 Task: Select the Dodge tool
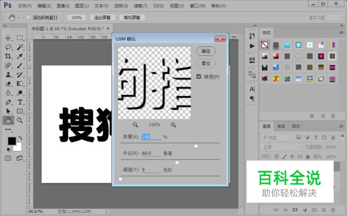20,93
